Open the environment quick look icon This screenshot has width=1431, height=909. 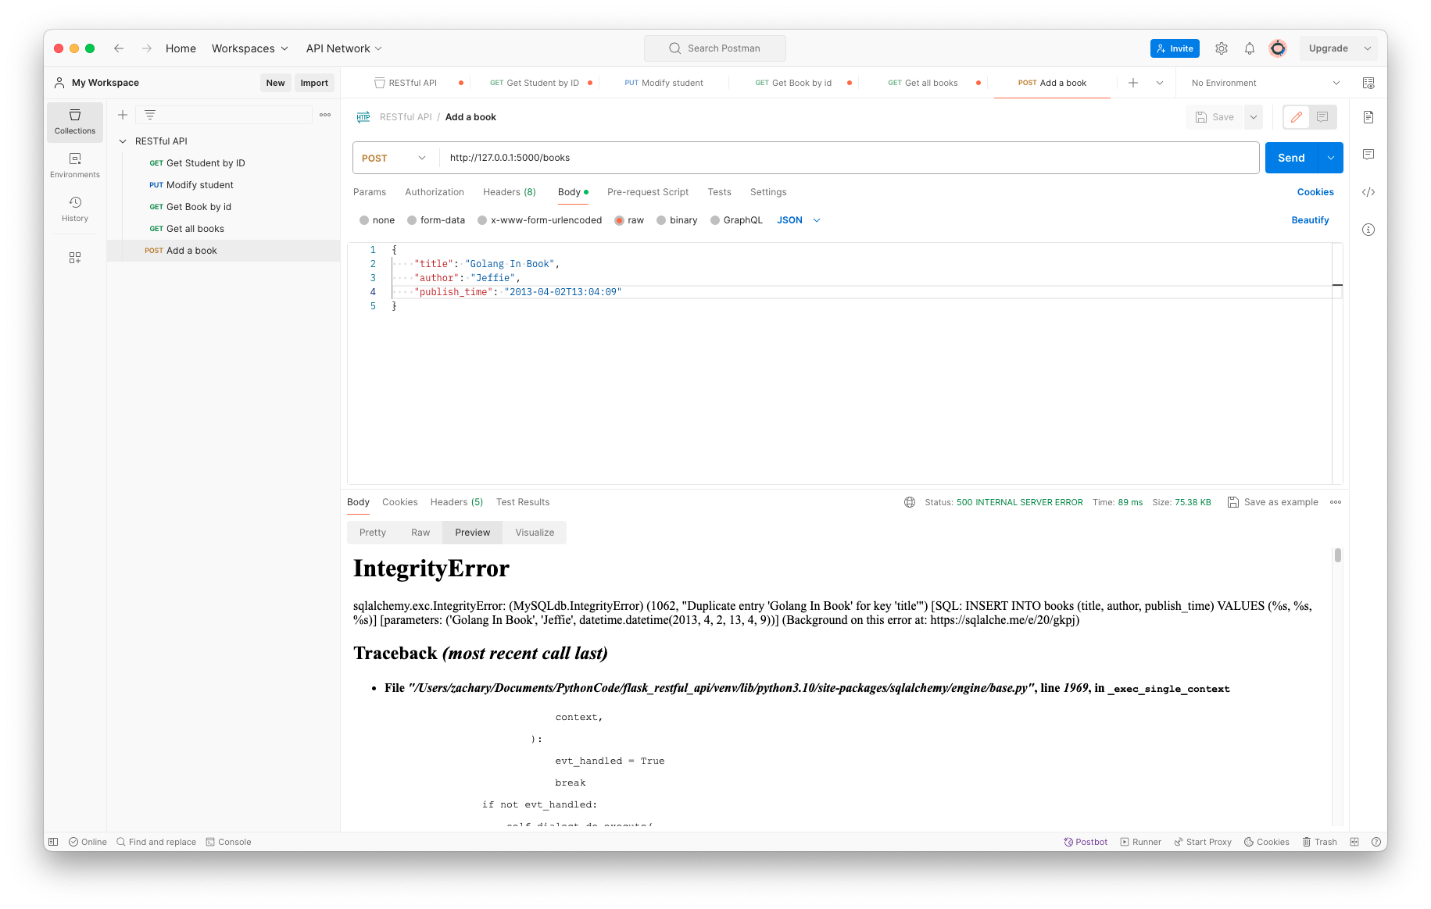1368,83
